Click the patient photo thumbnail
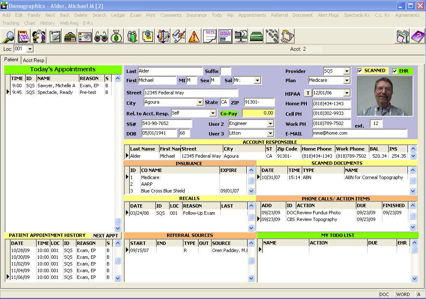The width and height of the screenshot is (426, 299). point(384,95)
